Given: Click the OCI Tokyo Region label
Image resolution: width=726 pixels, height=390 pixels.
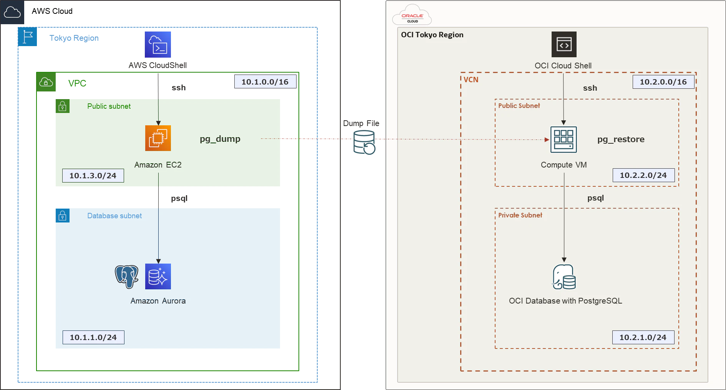Looking at the screenshot, I should 432,35.
